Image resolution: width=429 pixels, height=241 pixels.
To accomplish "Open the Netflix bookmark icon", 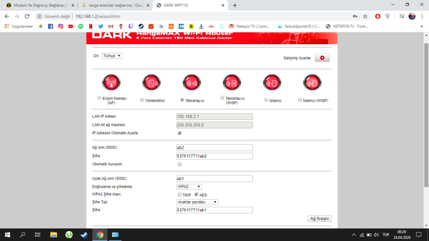I will pos(91,27).
